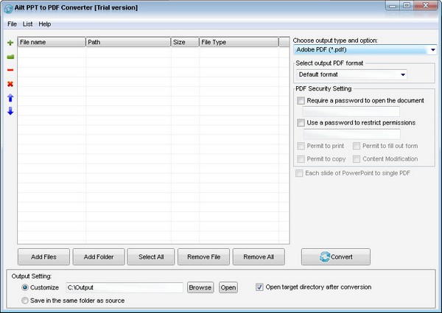Click the Add Folder button
Viewport: 442px width, 313px height.
99,257
